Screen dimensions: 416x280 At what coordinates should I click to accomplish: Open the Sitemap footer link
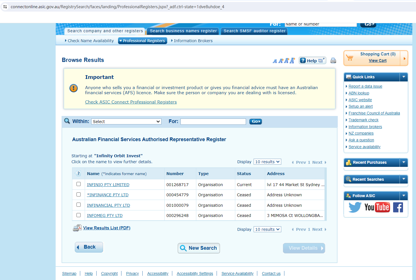pos(69,273)
